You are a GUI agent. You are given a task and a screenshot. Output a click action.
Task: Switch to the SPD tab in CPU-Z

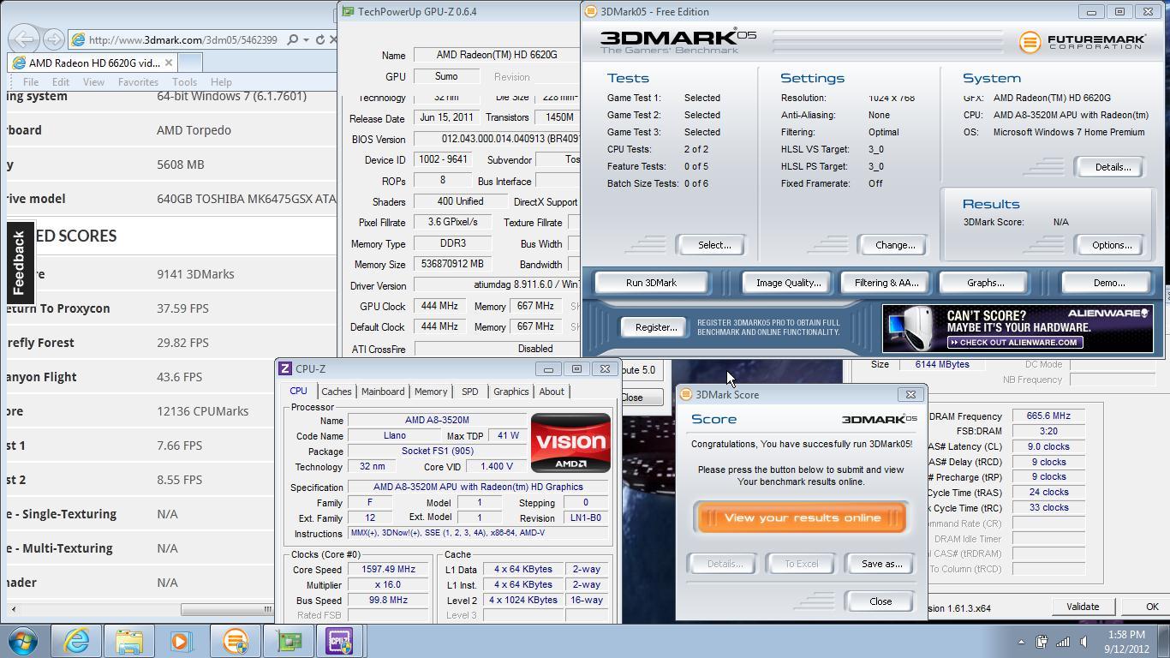469,392
